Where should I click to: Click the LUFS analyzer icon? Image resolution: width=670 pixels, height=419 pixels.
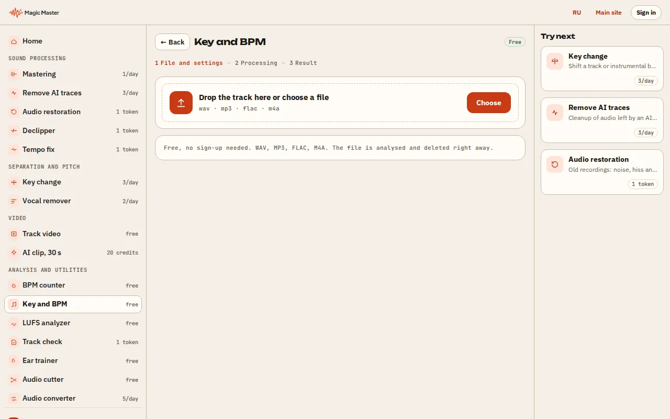(14, 323)
